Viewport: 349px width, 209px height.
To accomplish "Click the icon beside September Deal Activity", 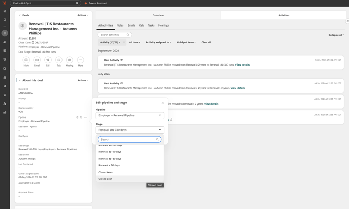I will (122, 60).
